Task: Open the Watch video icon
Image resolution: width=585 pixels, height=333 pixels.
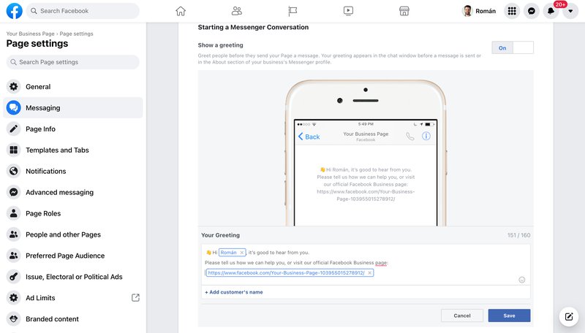Action: pos(348,11)
